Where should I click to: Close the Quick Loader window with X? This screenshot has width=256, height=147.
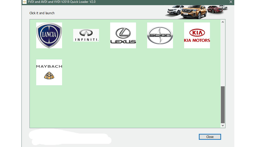point(231,2)
